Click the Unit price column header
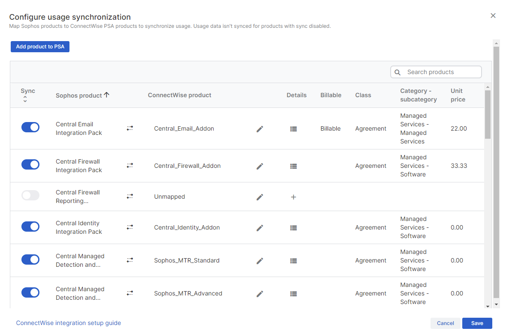509x334 pixels. 458,95
